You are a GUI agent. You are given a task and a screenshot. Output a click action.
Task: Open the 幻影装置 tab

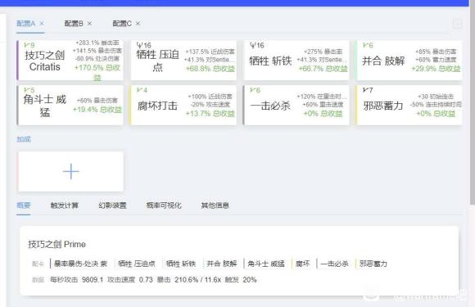tap(112, 205)
